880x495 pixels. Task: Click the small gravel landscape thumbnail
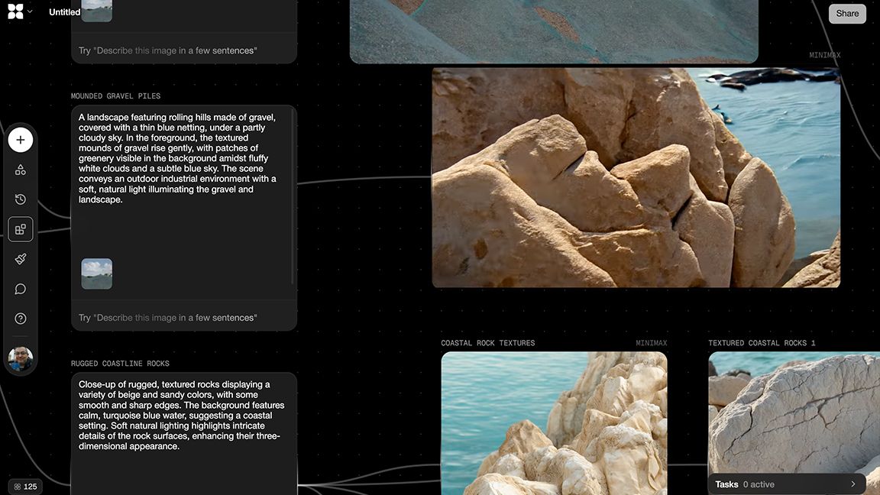[x=96, y=273]
